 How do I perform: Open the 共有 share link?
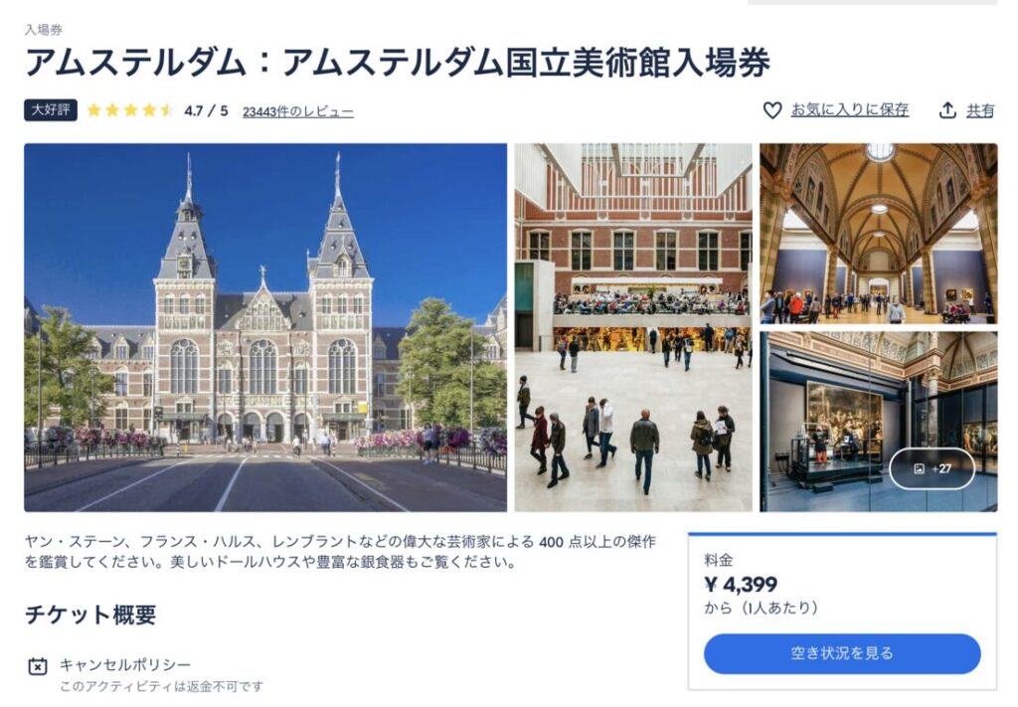pos(979,111)
